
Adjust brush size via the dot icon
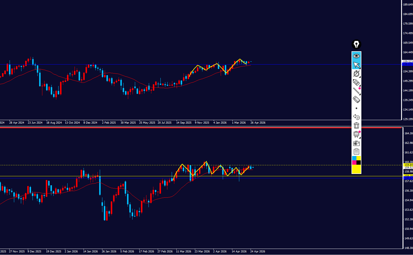(356, 108)
